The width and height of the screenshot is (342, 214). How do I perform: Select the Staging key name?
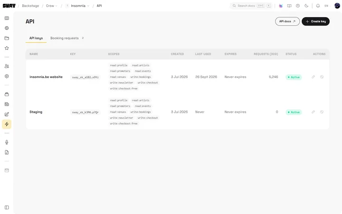[x=36, y=112]
